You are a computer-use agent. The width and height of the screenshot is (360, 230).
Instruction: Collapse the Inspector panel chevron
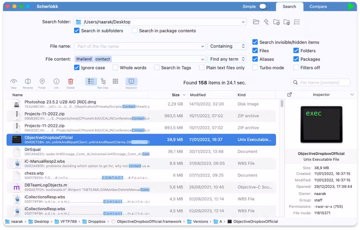[352, 95]
